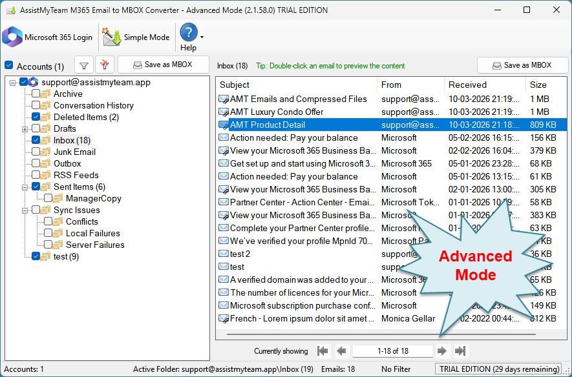Open the Help dropdown arrow
572x377 pixels.
click(x=202, y=37)
